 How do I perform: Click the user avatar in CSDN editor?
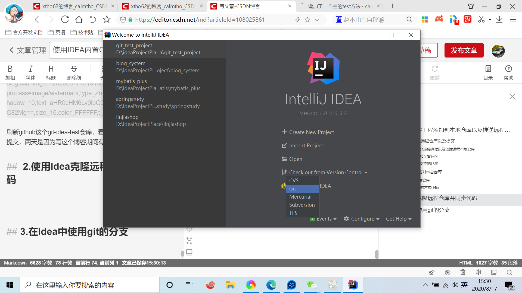498,51
